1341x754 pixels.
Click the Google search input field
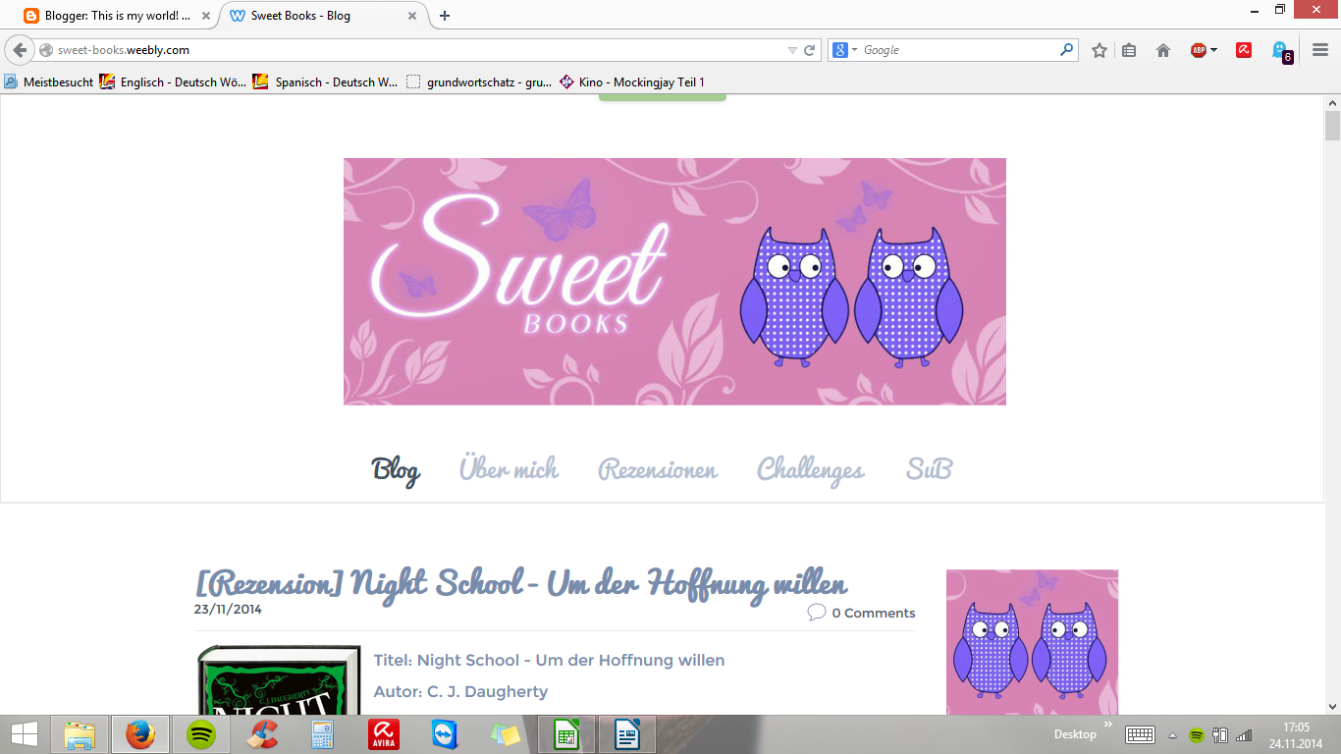pyautogui.click(x=957, y=50)
